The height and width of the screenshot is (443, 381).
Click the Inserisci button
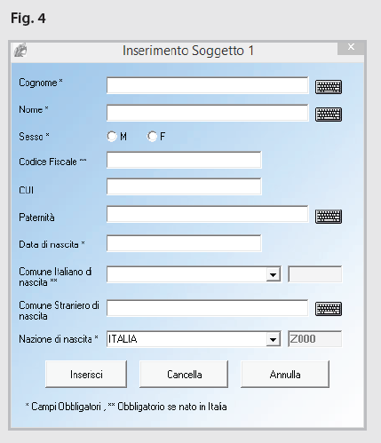point(86,375)
